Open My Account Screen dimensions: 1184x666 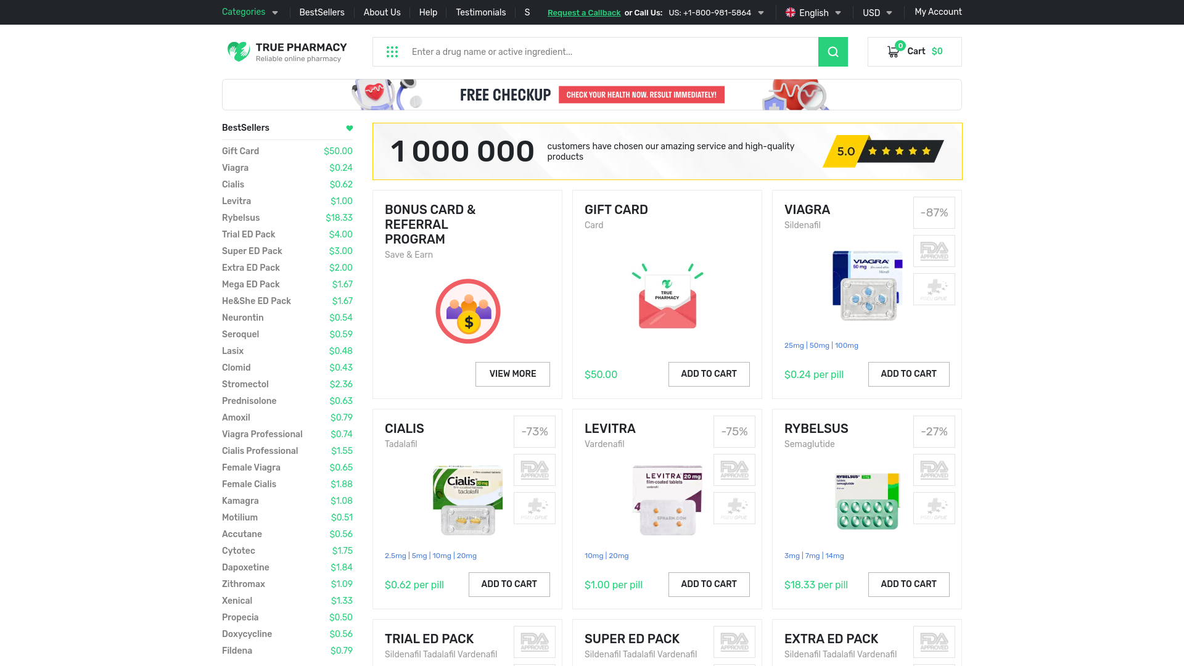pos(938,12)
